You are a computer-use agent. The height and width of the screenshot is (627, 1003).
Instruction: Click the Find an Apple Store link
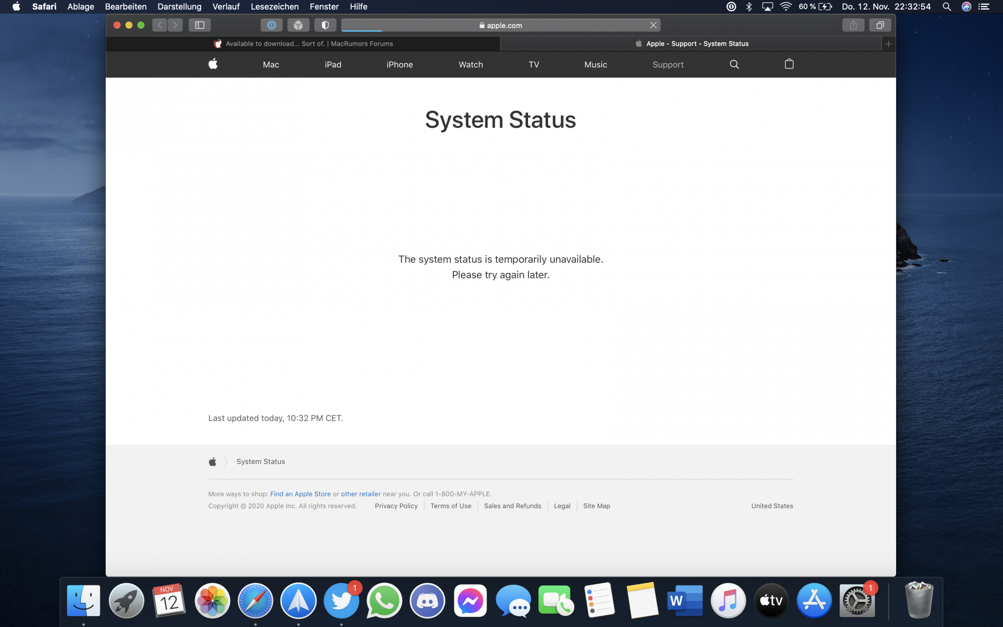click(x=300, y=494)
